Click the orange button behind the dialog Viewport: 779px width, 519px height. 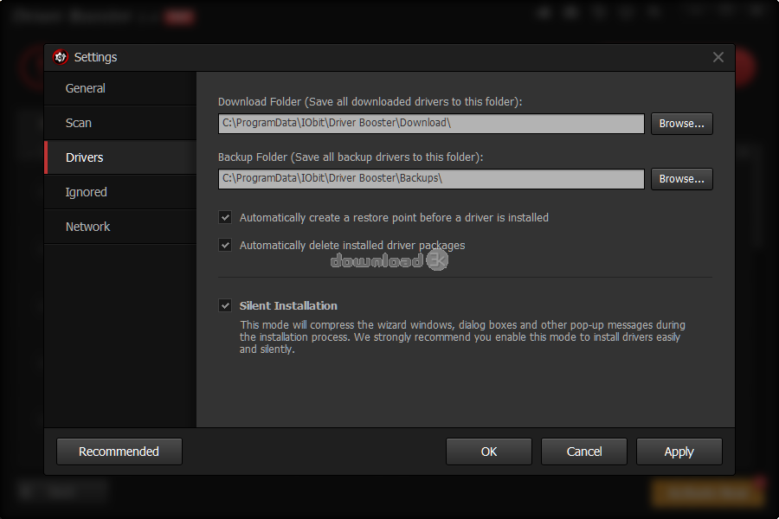click(x=707, y=492)
